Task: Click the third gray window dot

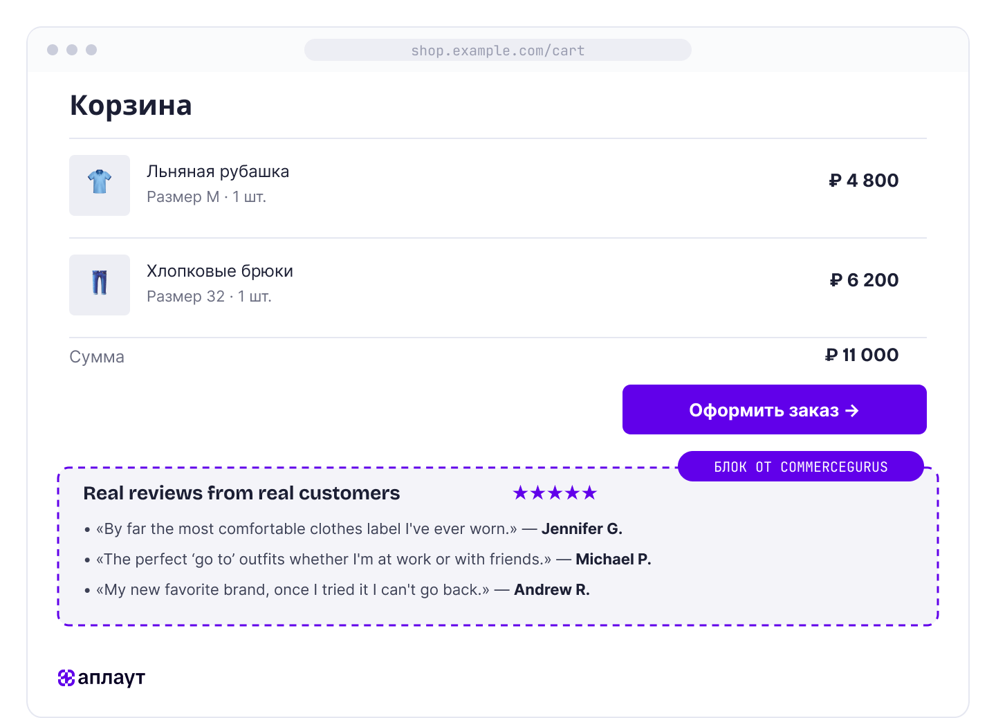Action: click(91, 50)
